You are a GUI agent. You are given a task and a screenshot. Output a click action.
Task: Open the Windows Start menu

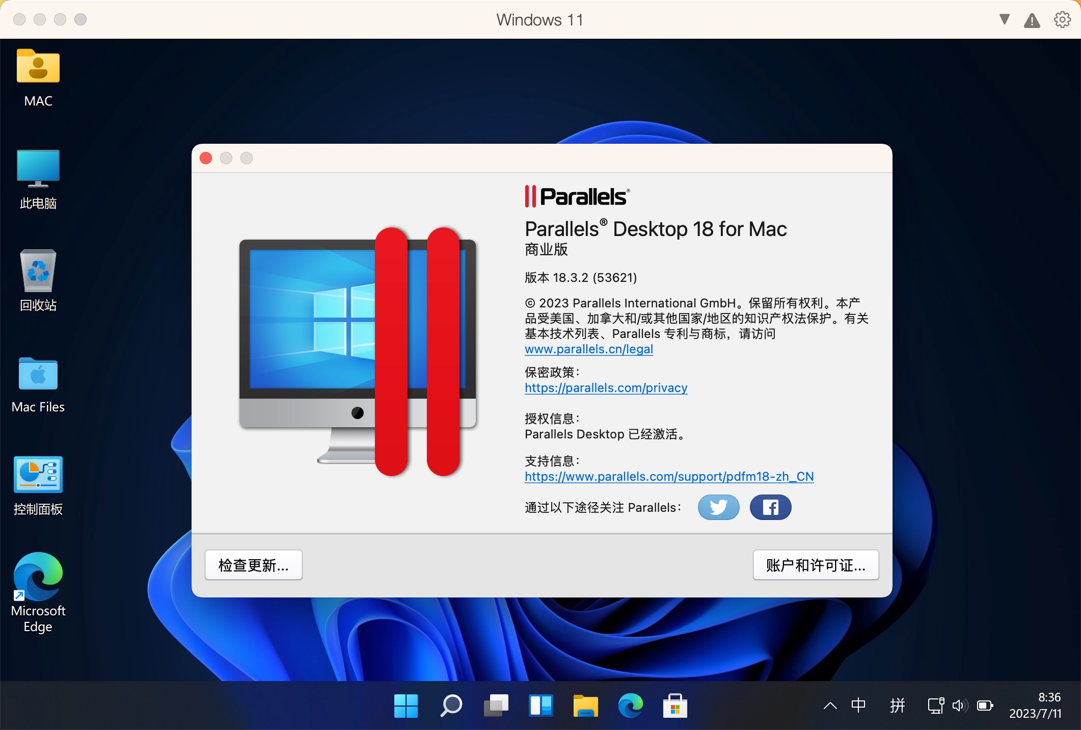pyautogui.click(x=406, y=706)
